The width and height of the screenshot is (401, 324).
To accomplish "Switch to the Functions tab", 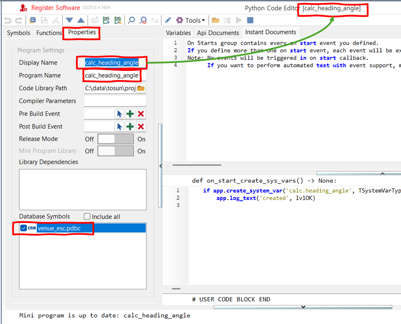I will point(49,33).
